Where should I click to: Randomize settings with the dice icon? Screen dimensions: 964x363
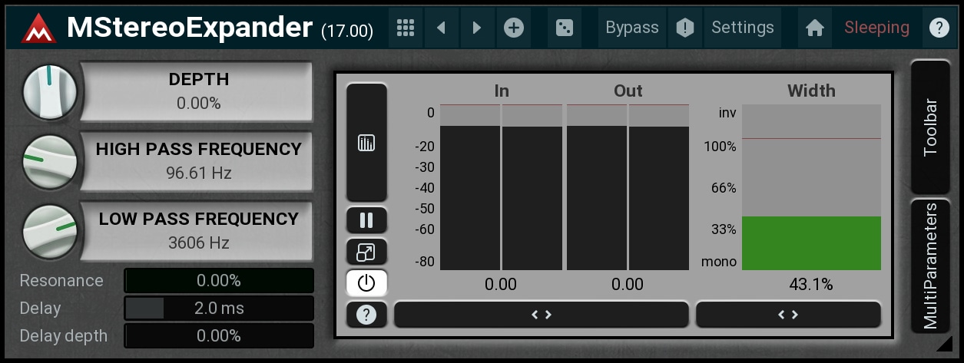[565, 28]
